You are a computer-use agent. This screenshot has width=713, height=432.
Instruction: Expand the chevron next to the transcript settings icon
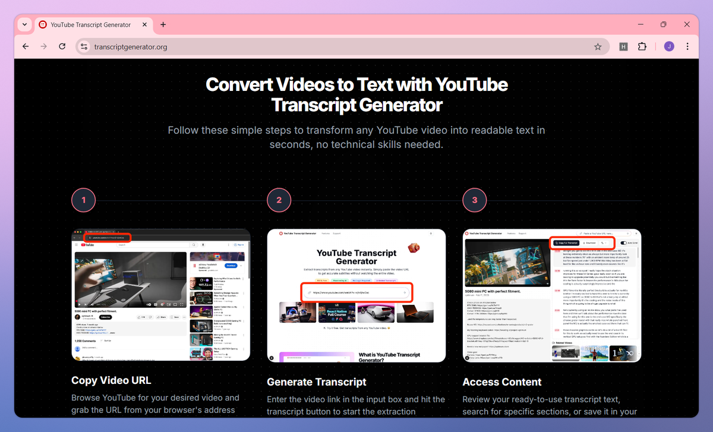(x=607, y=242)
